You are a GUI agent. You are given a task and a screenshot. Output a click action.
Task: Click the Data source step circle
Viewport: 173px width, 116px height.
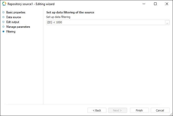point(3,17)
